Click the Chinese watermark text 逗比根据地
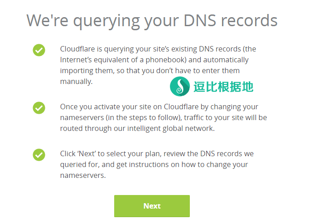Image resolution: width=309 pixels, height=223 pixels. (223, 87)
